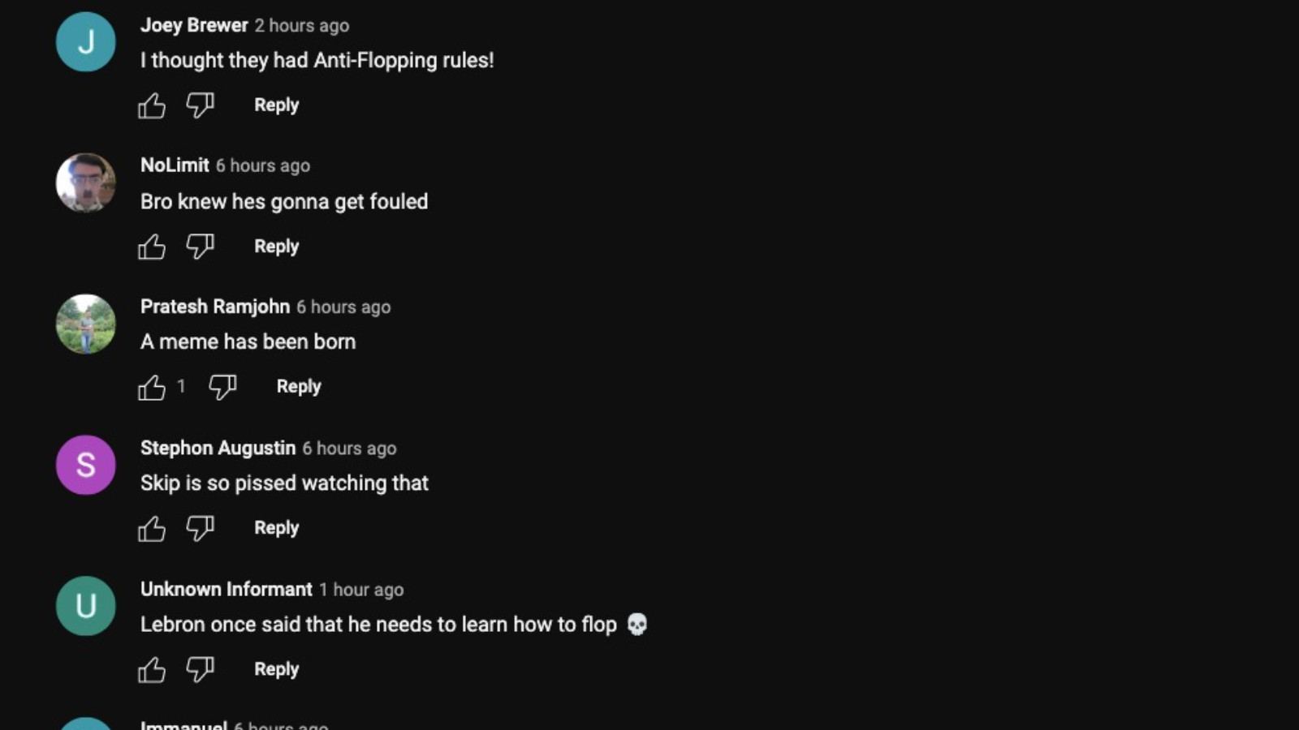
Task: Open NoLimit's profile picture
Action: click(85, 182)
